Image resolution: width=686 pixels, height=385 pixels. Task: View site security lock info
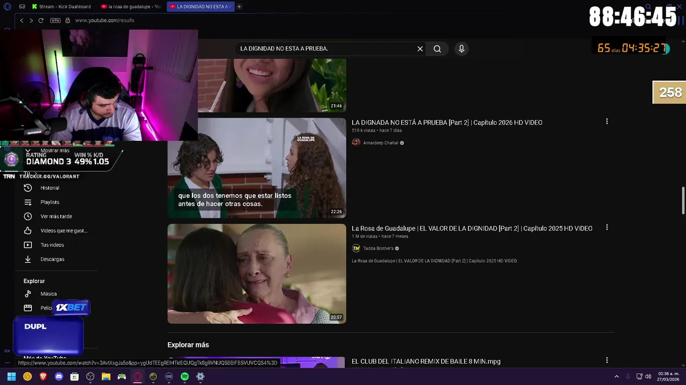coord(68,20)
